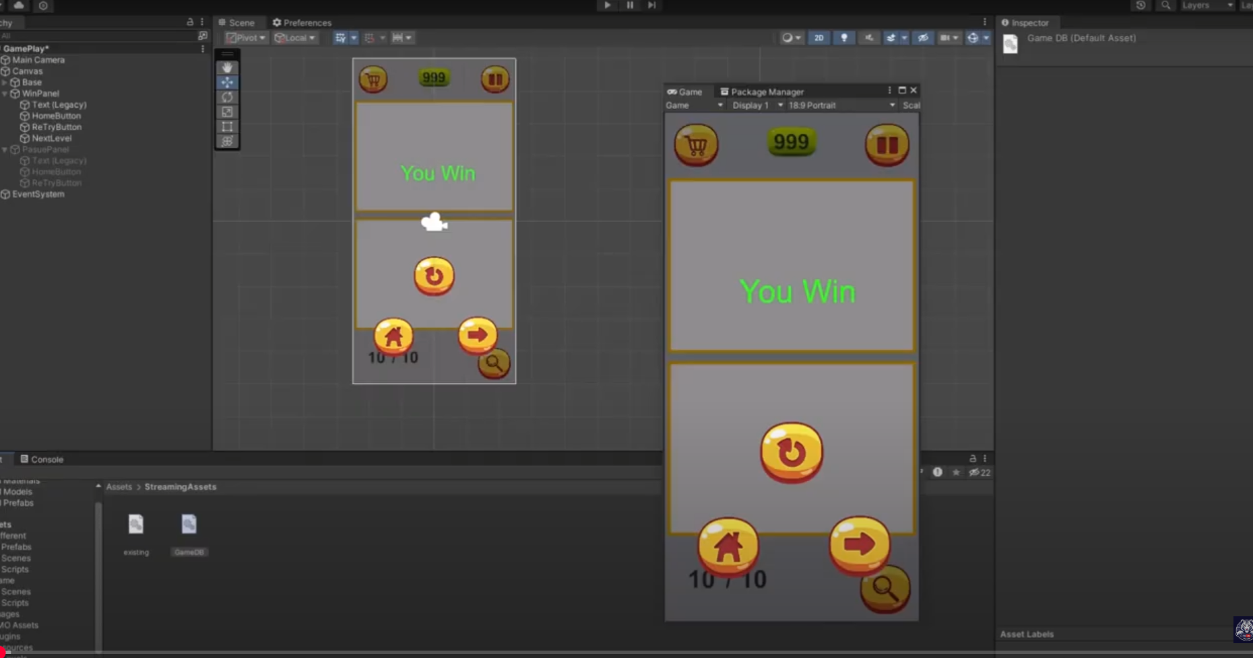Select the shopping cart icon in Scene view
The image size is (1253, 658).
coord(373,79)
